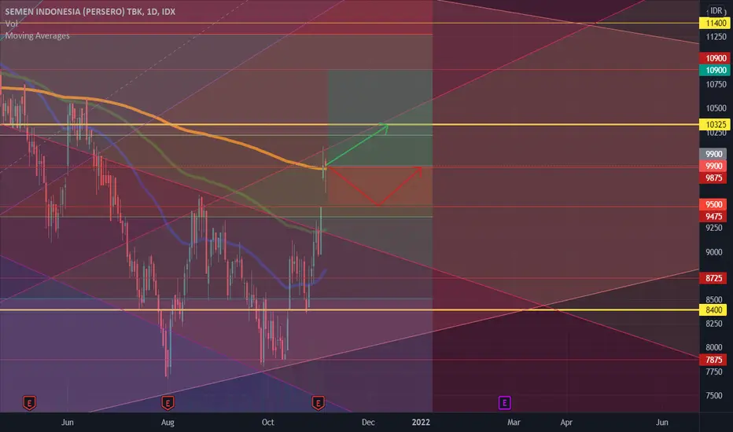Viewport: 733px width, 432px height.
Task: Click the Oct label on time axis
Action: 268,423
